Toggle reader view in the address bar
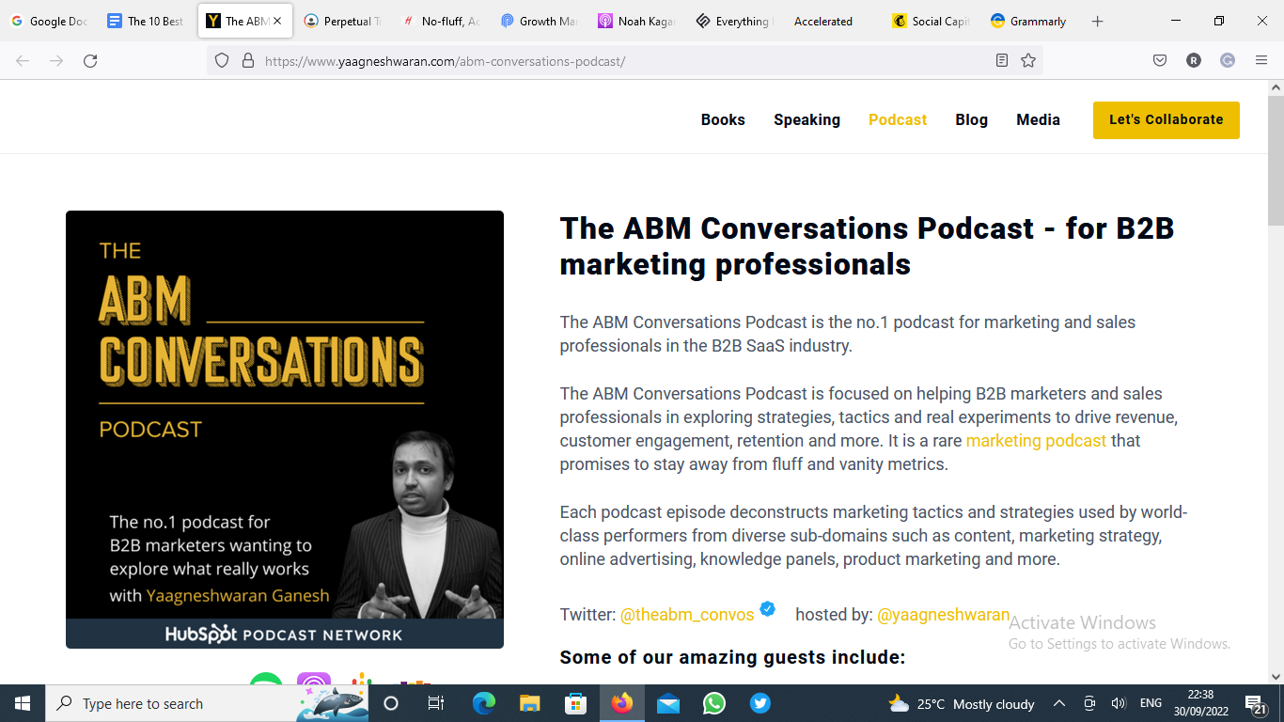 coord(1002,61)
